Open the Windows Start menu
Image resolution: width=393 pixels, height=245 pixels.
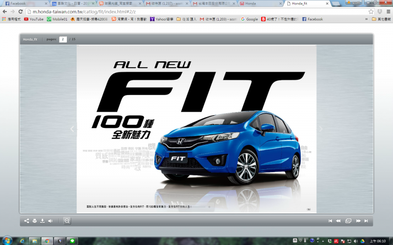[x=6, y=241]
